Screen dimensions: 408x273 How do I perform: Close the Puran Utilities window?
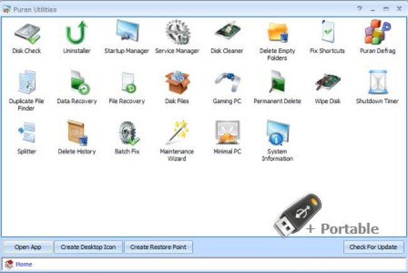click(x=399, y=9)
